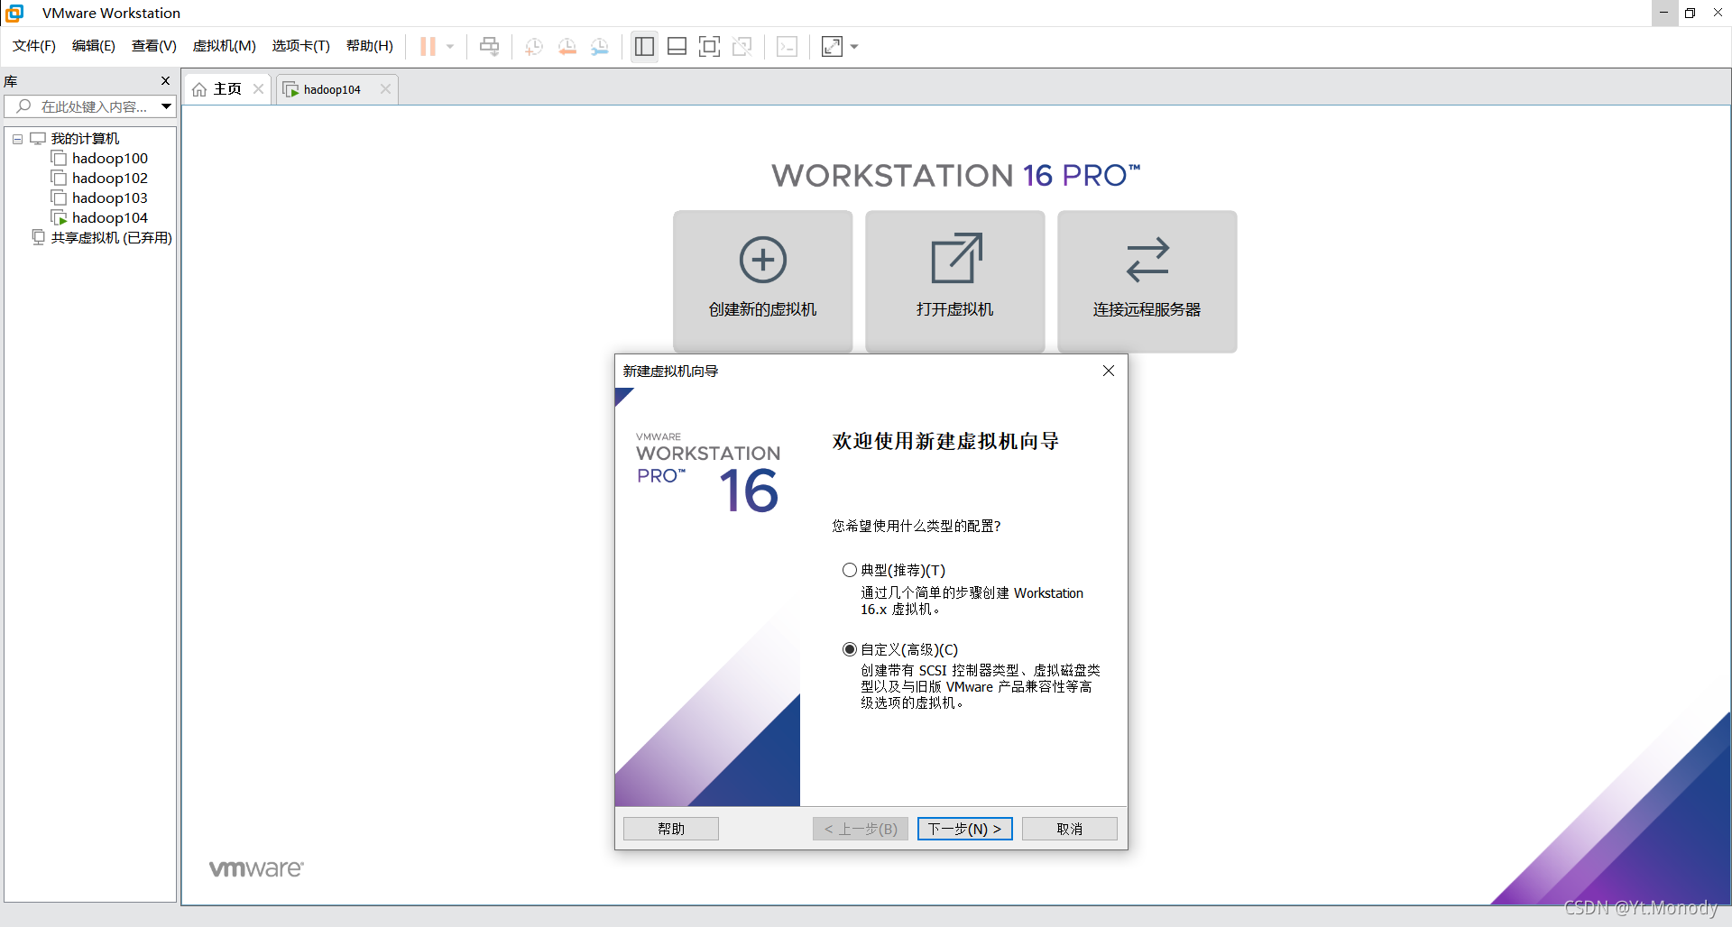Screen dimensions: 1732x927
Task: Click the 共享虚拟机 shared VM icon
Action: 38,237
